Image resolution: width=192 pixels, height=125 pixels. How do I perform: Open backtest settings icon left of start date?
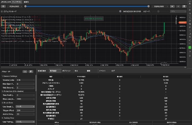click(3, 6)
